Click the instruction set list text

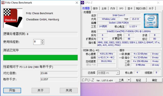tap(129, 44)
